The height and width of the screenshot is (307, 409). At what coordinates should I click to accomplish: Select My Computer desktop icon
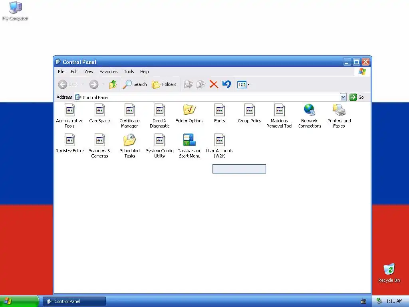[x=16, y=11]
